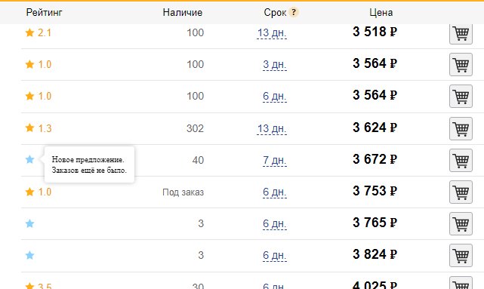Image resolution: width=484 pixels, height=289 pixels.
Task: Sort by the Цена column header
Action: point(381,12)
